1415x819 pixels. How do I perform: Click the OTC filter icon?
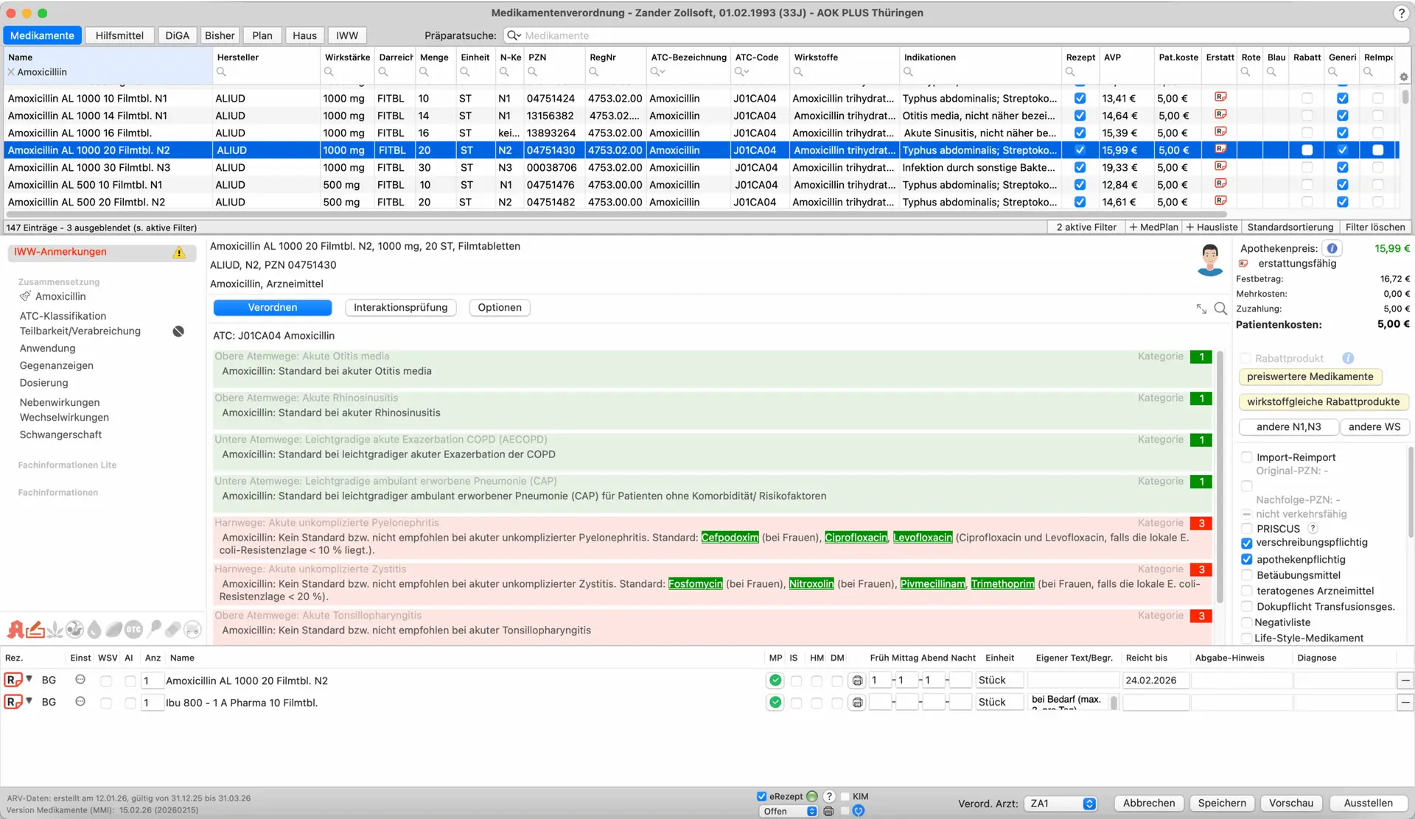click(133, 630)
